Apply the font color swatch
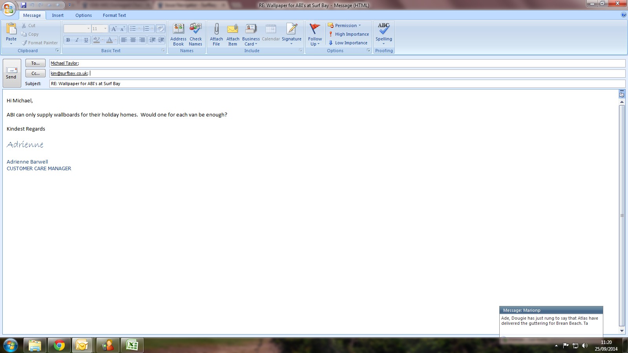This screenshot has height=353, width=628. pyautogui.click(x=110, y=40)
